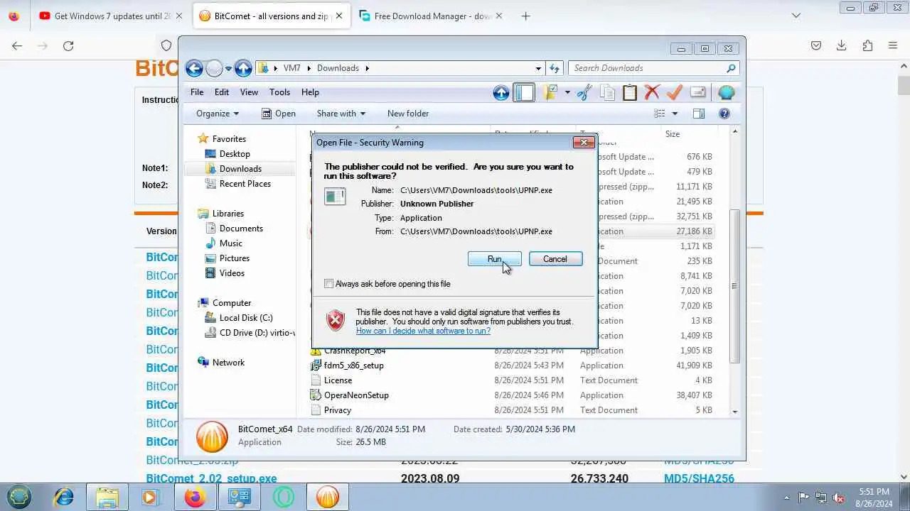Select Videos library in navigation pane
910x511 pixels.
232,273
